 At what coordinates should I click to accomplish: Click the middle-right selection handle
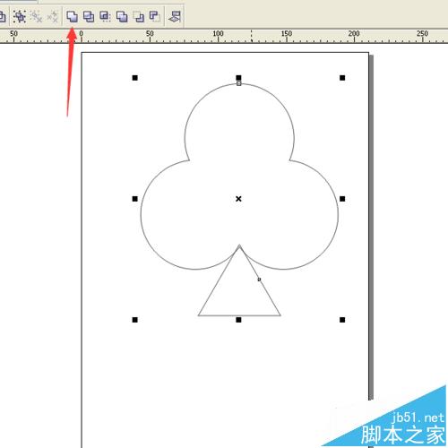(x=342, y=199)
